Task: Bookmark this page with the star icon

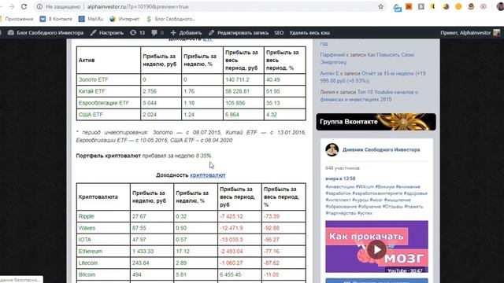Action: [x=380, y=6]
